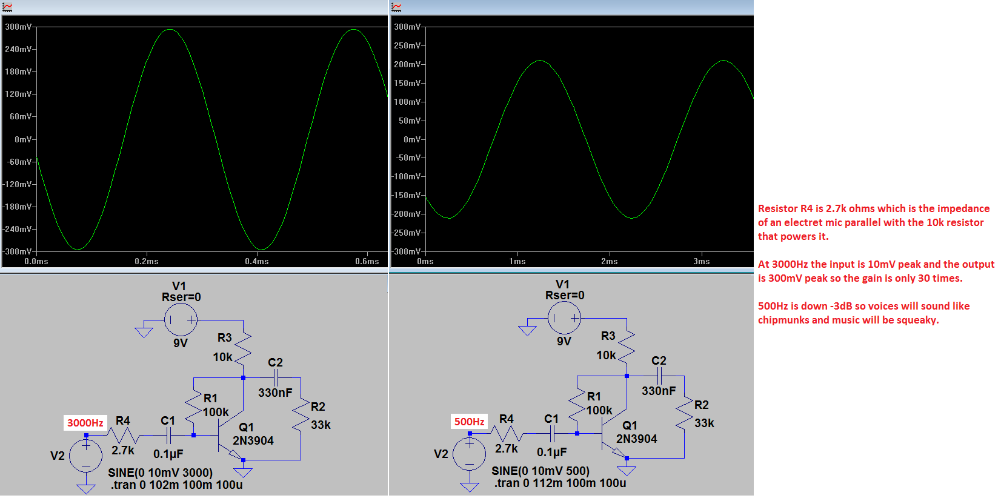
Task: Select the R1 resistor symbol in the 3000Hz schematic
Action: [x=194, y=406]
